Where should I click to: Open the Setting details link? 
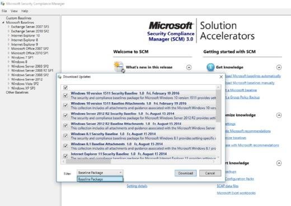137,186
